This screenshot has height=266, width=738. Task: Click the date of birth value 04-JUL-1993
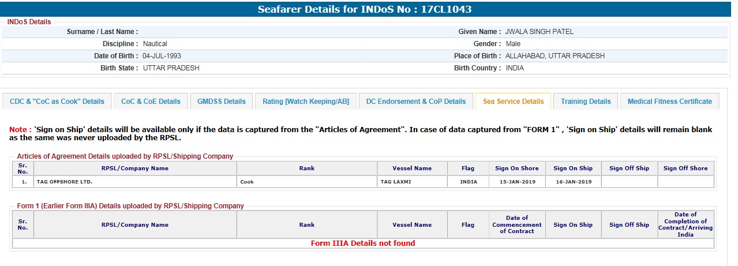point(162,56)
